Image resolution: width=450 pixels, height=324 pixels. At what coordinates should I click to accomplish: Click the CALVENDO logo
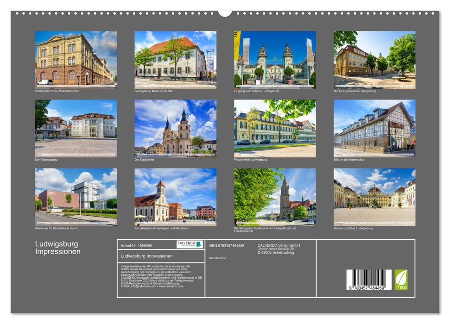click(x=185, y=244)
